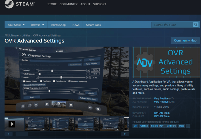Click the desktop window icon in the VR dashboard
This screenshot has height=139, width=201.
30,105
